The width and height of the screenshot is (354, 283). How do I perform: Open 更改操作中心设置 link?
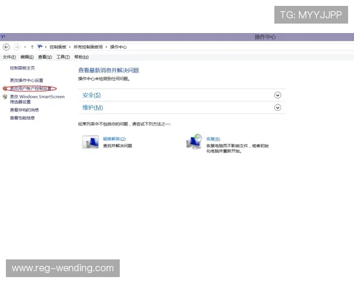tap(27, 80)
